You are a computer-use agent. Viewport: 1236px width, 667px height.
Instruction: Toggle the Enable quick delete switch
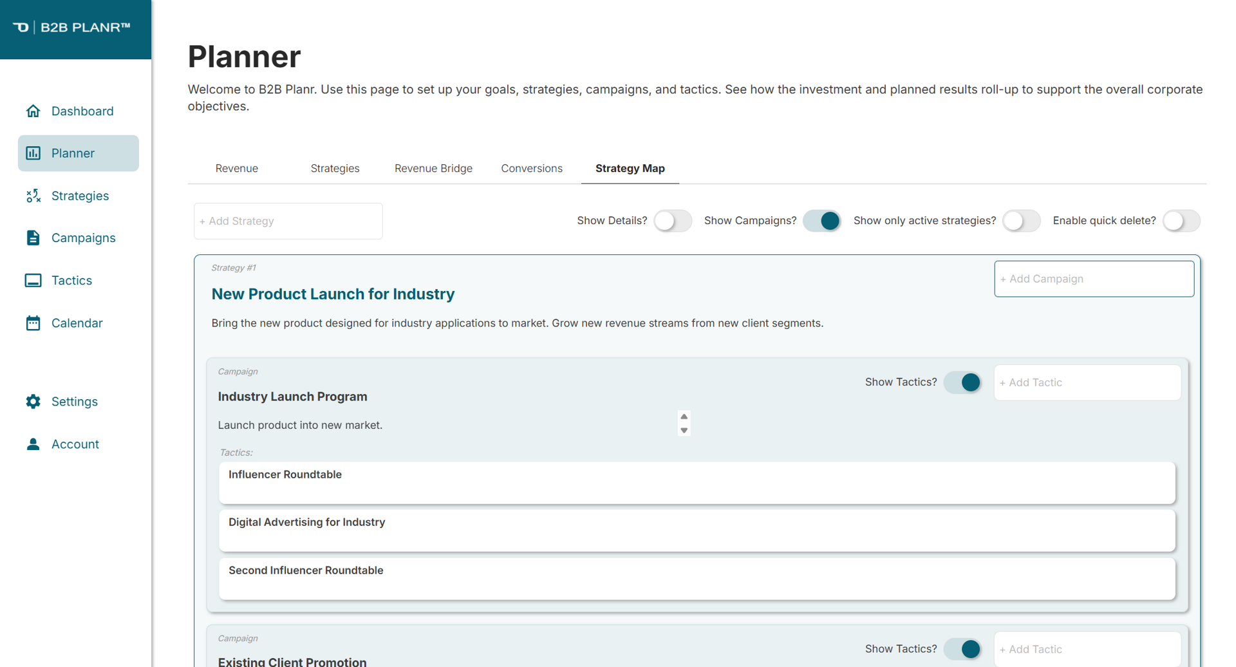(1181, 221)
